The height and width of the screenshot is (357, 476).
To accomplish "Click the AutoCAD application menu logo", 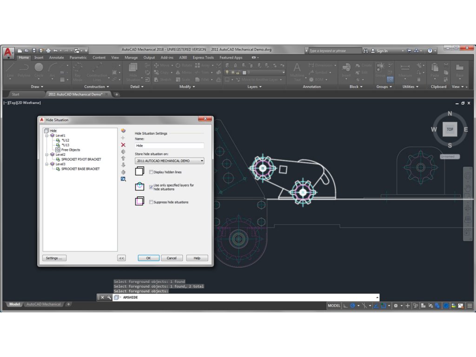I will tap(8, 53).
